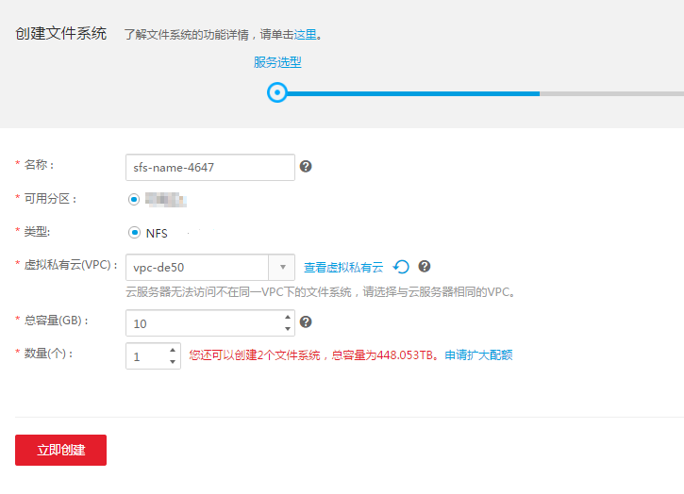The image size is (684, 494).
Task: Click the 创建文件系统 page title
Action: pos(61,34)
